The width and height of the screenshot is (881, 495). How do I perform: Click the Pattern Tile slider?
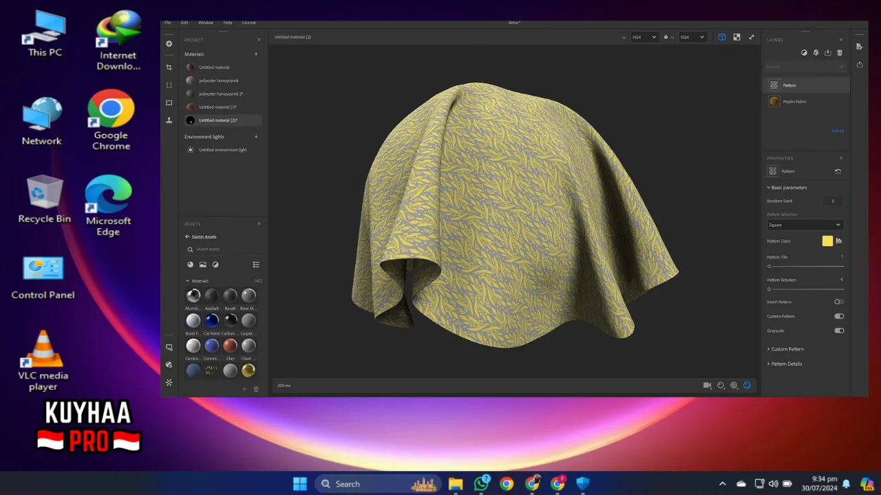point(805,266)
